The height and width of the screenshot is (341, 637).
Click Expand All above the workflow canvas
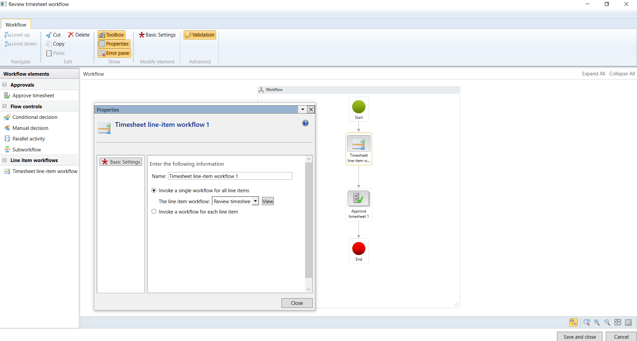tap(593, 73)
